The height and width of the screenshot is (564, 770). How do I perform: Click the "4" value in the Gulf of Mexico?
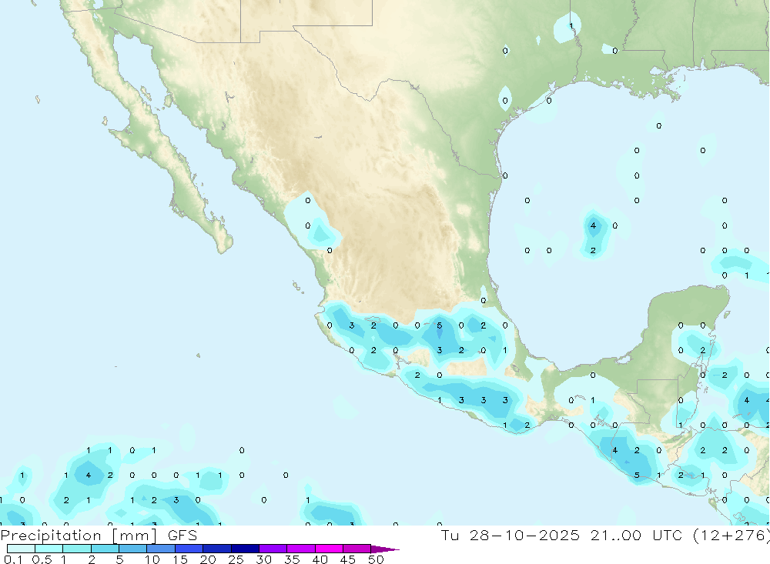(x=593, y=225)
